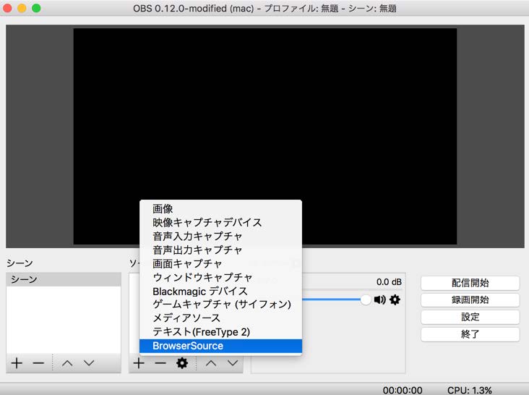Remove source using the minus icon
529x395 pixels.
click(x=160, y=363)
